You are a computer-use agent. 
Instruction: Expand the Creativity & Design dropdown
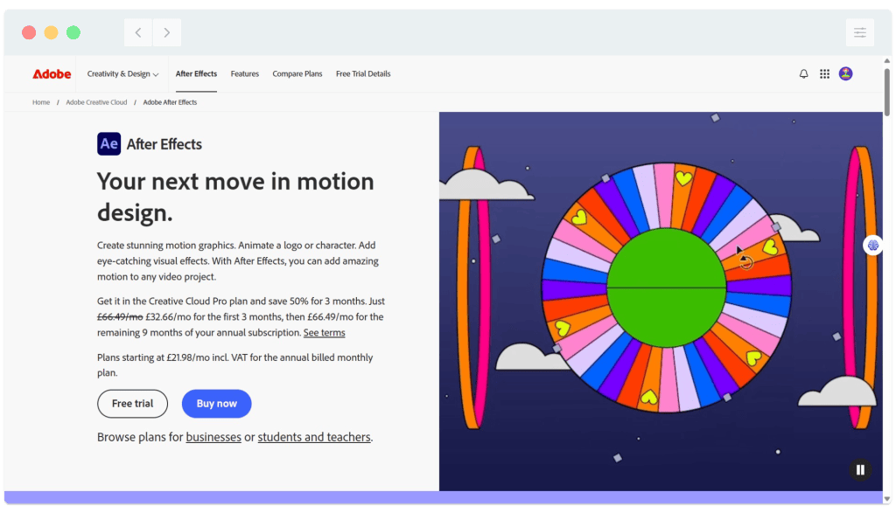(122, 74)
